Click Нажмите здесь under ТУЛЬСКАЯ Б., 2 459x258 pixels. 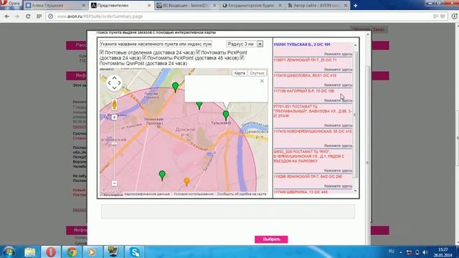pos(338,54)
